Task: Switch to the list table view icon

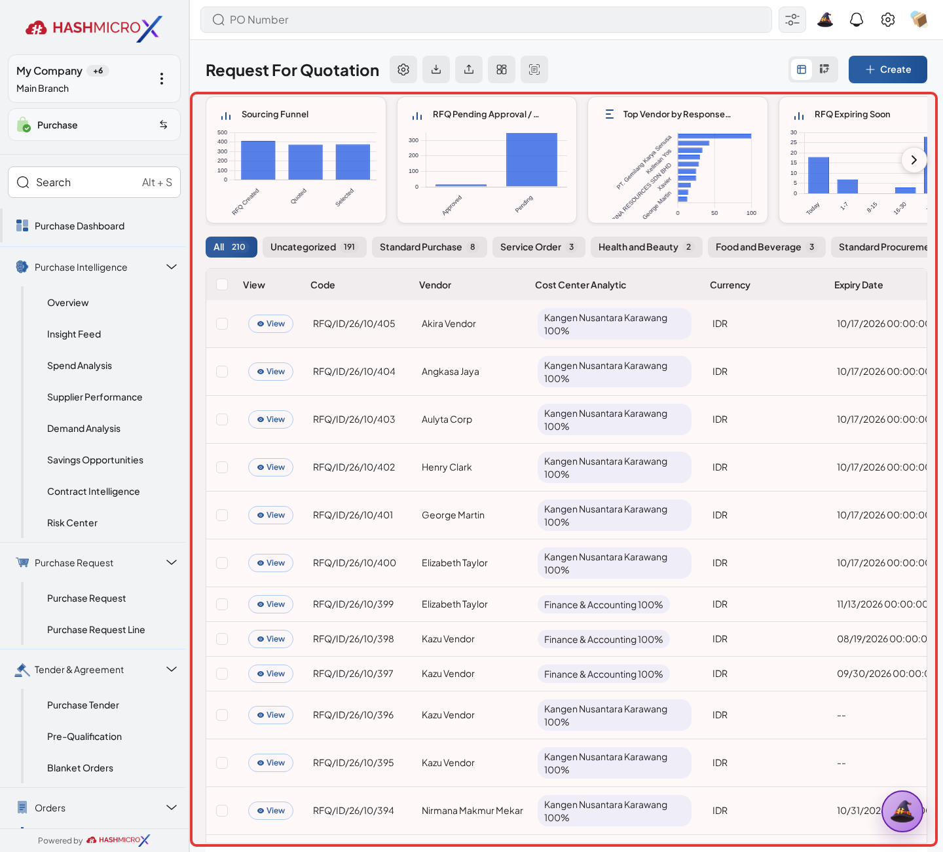Action: pos(802,69)
